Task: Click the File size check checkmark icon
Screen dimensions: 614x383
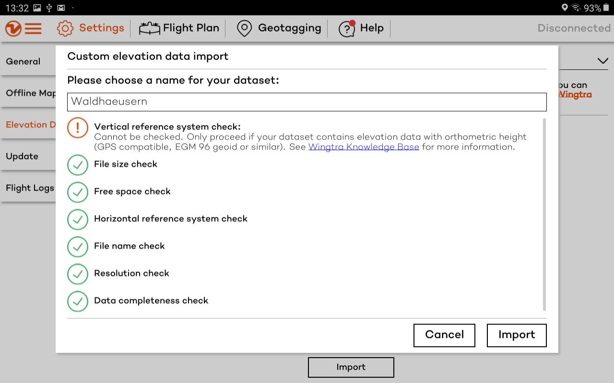Action: pos(78,165)
